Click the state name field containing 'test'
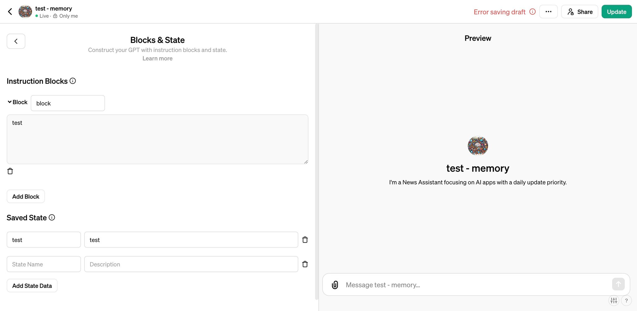Viewport: 637px width, 311px height. tap(44, 240)
